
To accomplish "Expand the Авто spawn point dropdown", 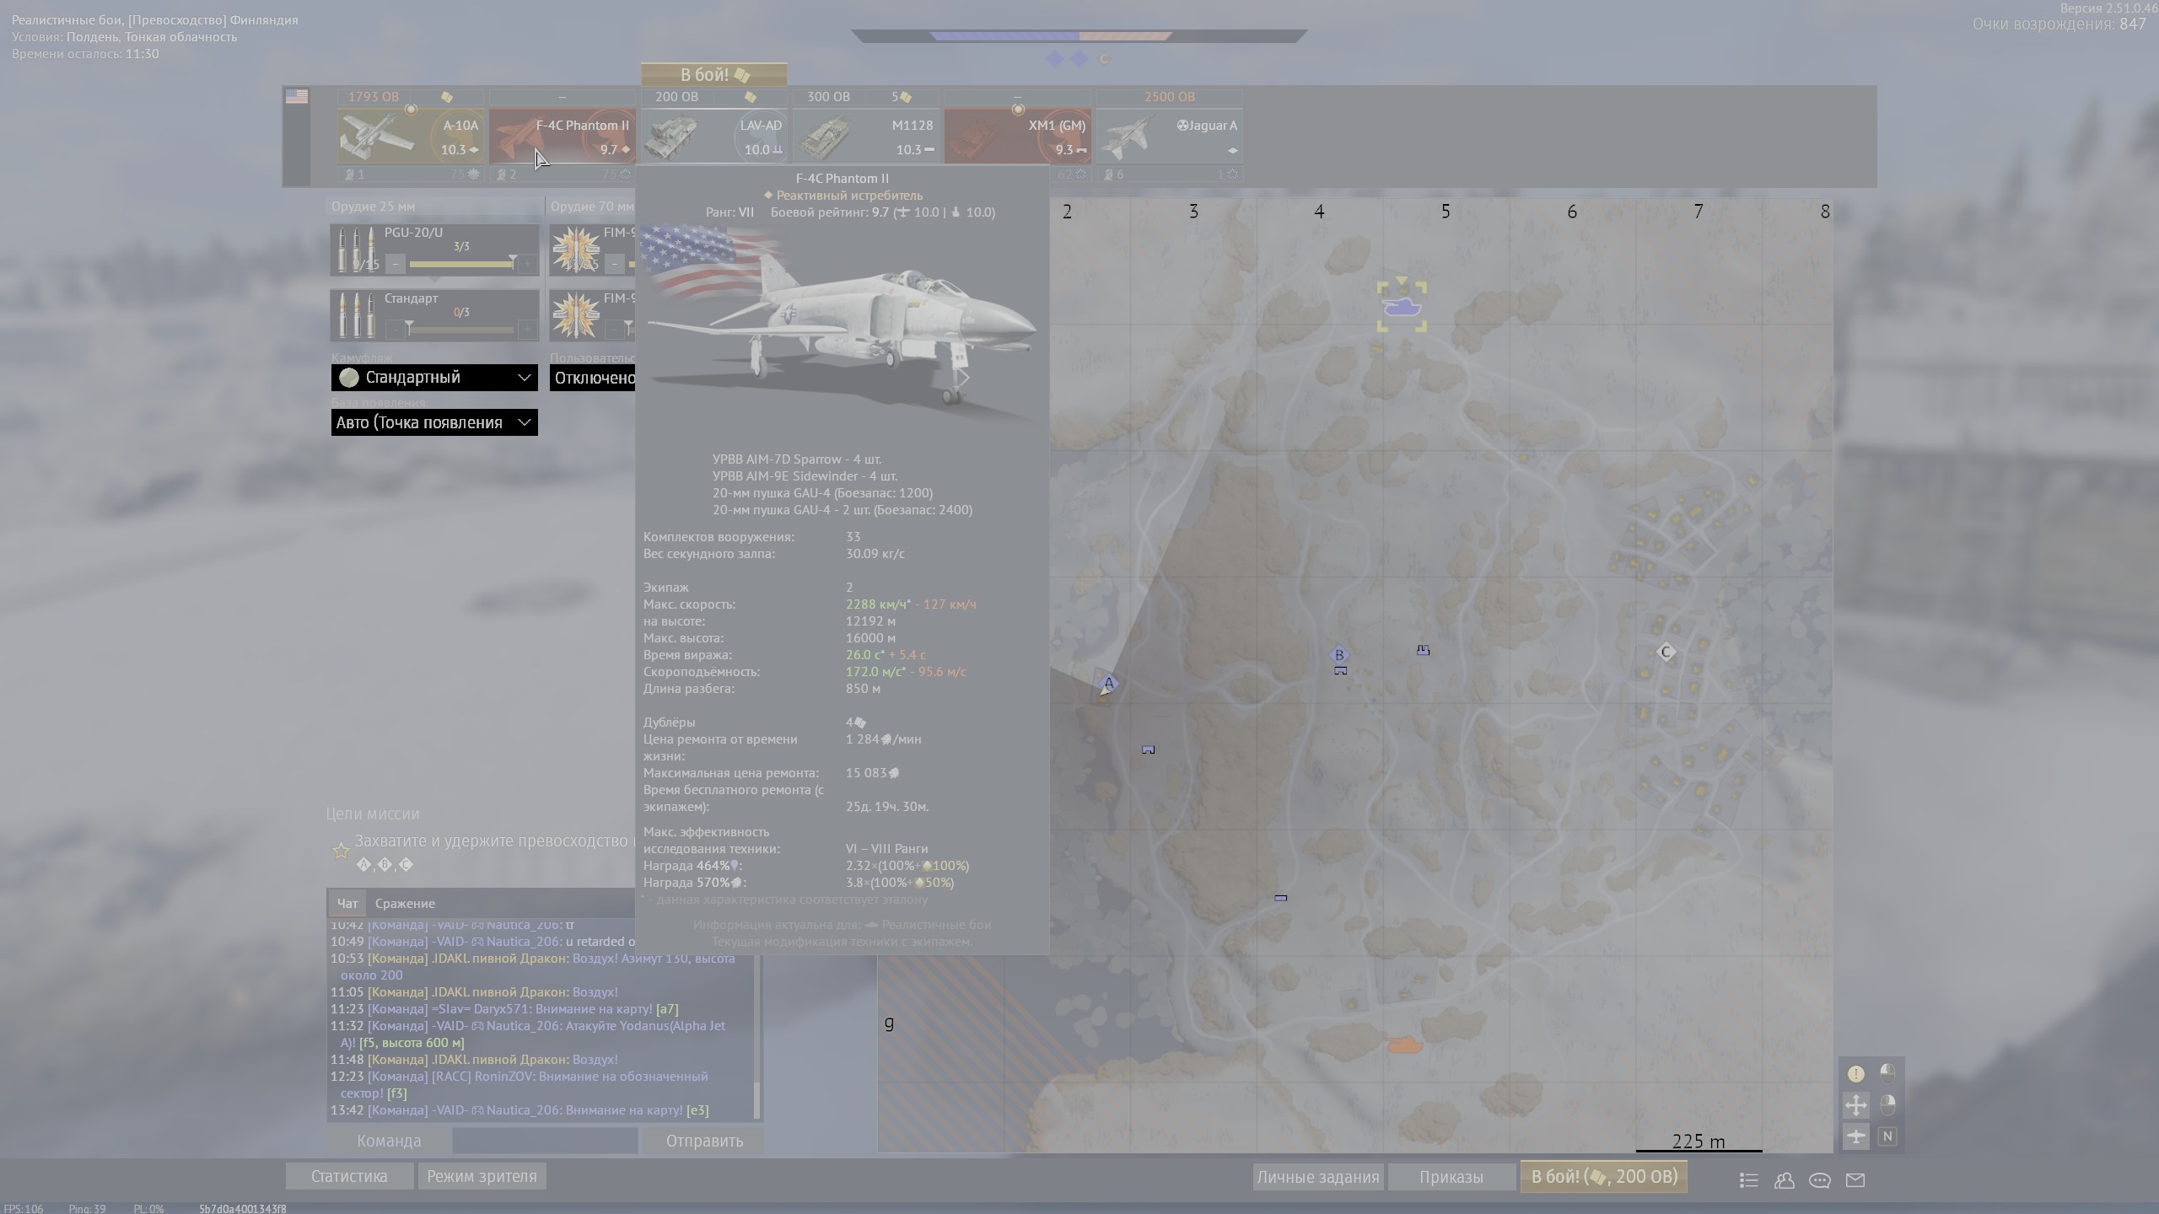I will (433, 422).
